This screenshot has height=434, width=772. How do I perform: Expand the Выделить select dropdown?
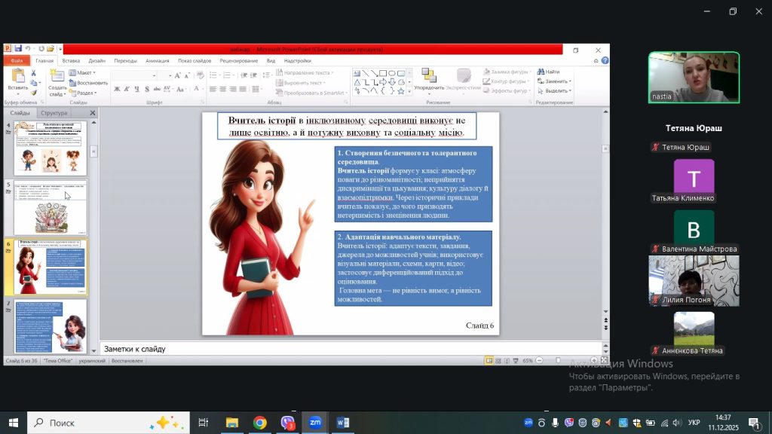pos(556,90)
